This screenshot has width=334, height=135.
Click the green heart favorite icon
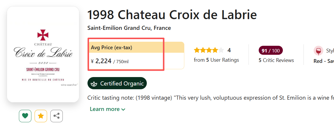(x=25, y=116)
